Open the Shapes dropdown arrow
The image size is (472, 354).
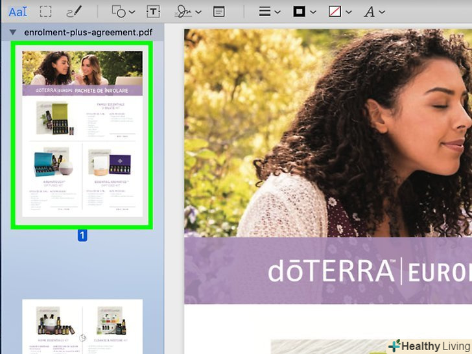(132, 12)
